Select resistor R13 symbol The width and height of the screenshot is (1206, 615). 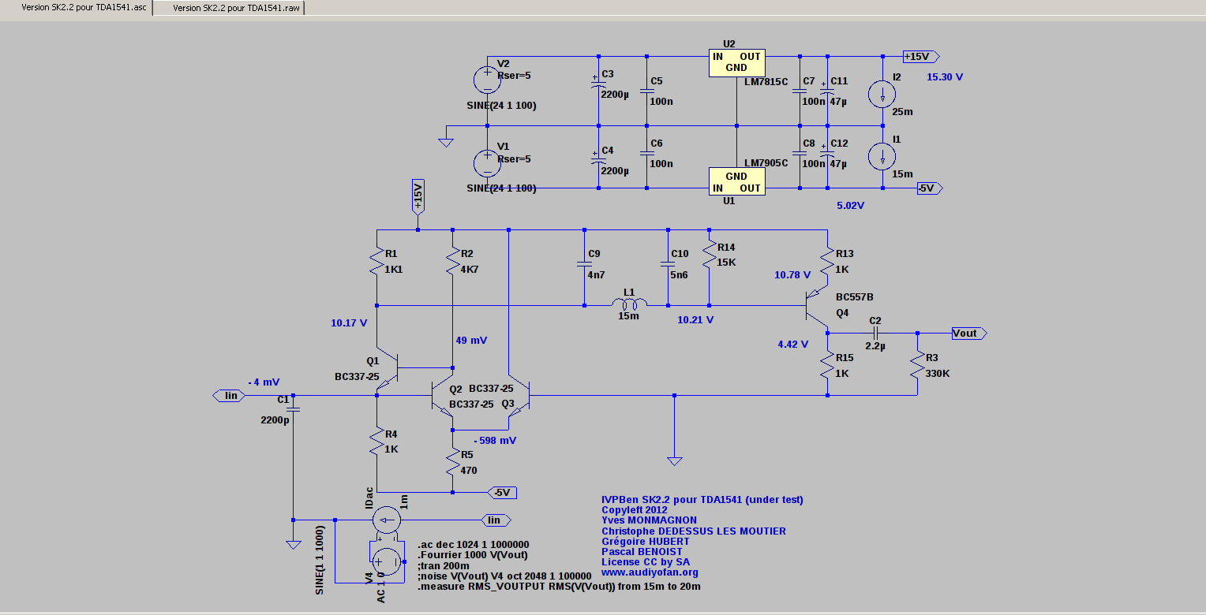click(827, 261)
